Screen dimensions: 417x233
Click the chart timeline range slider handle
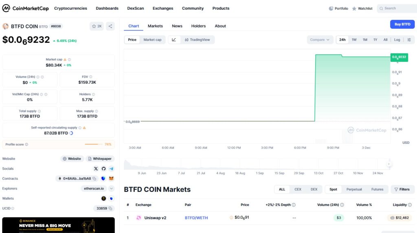(x=389, y=164)
